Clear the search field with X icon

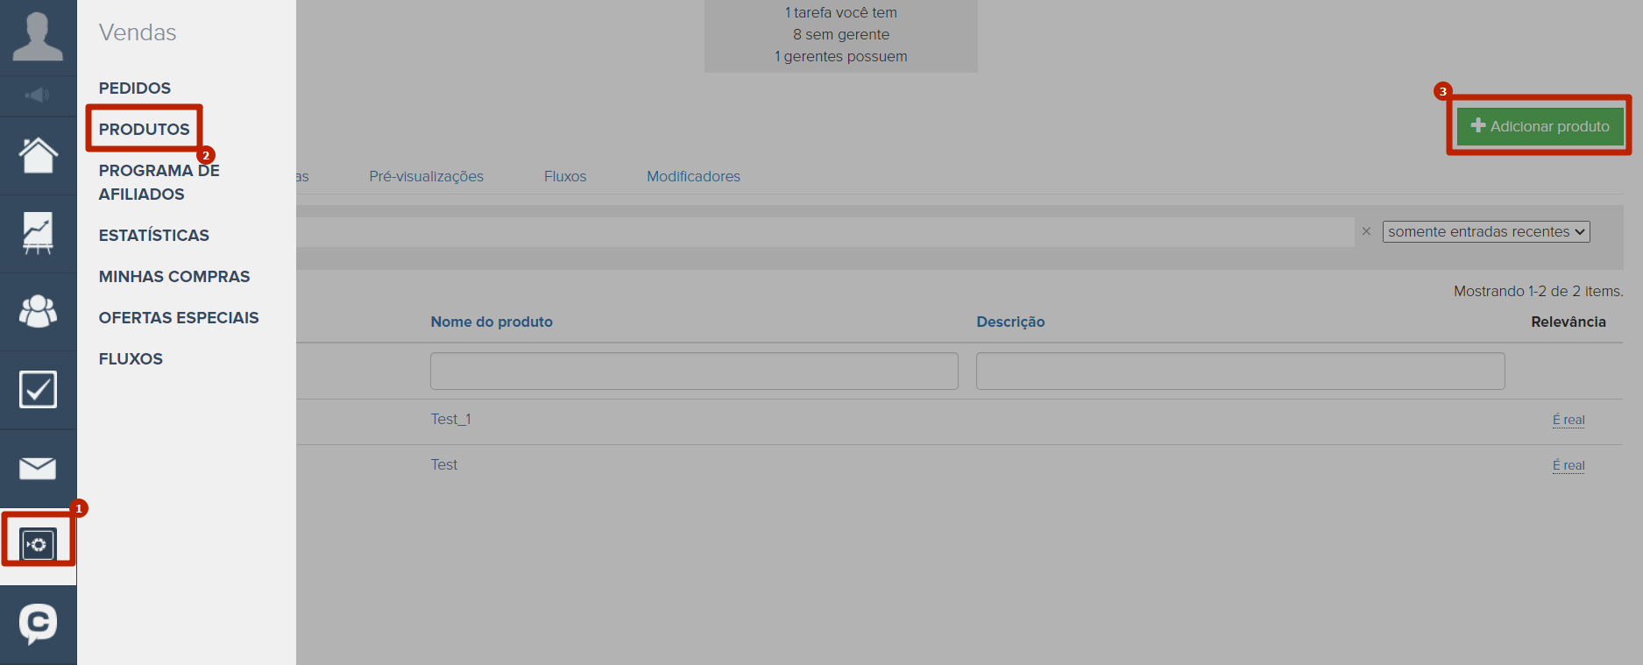coord(1365,231)
